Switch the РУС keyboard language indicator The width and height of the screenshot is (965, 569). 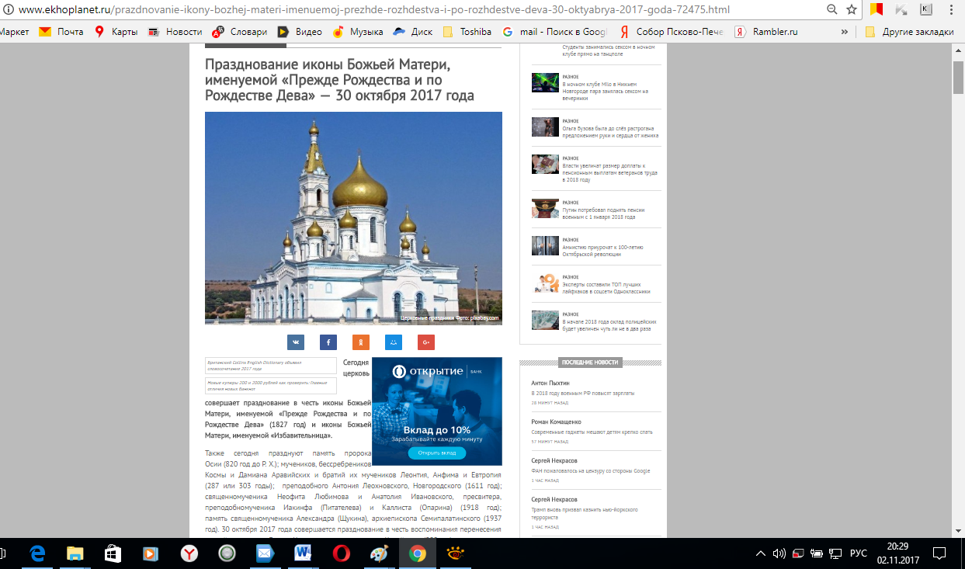(x=859, y=553)
